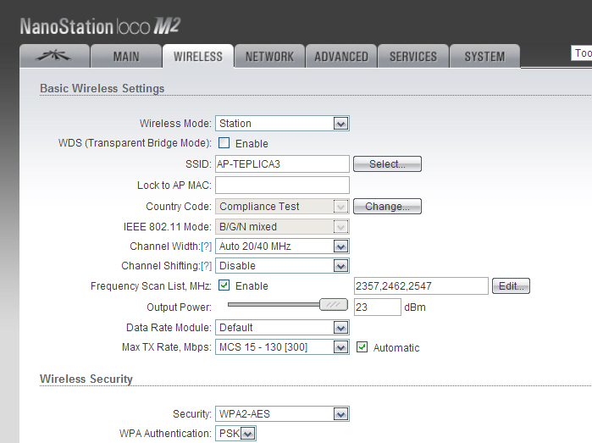This screenshot has width=592, height=443.
Task: Click Channel Shifting help [?] icon
Action: (x=206, y=266)
